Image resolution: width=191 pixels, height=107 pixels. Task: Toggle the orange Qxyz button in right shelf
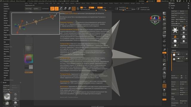tap(164, 53)
